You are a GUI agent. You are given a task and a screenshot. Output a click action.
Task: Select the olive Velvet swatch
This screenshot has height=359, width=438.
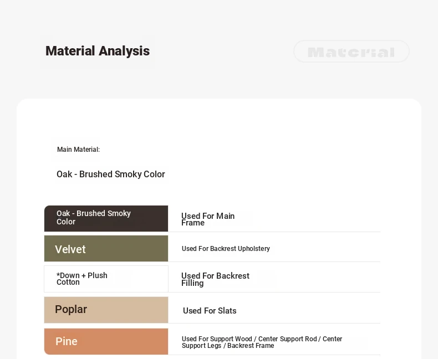(106, 248)
